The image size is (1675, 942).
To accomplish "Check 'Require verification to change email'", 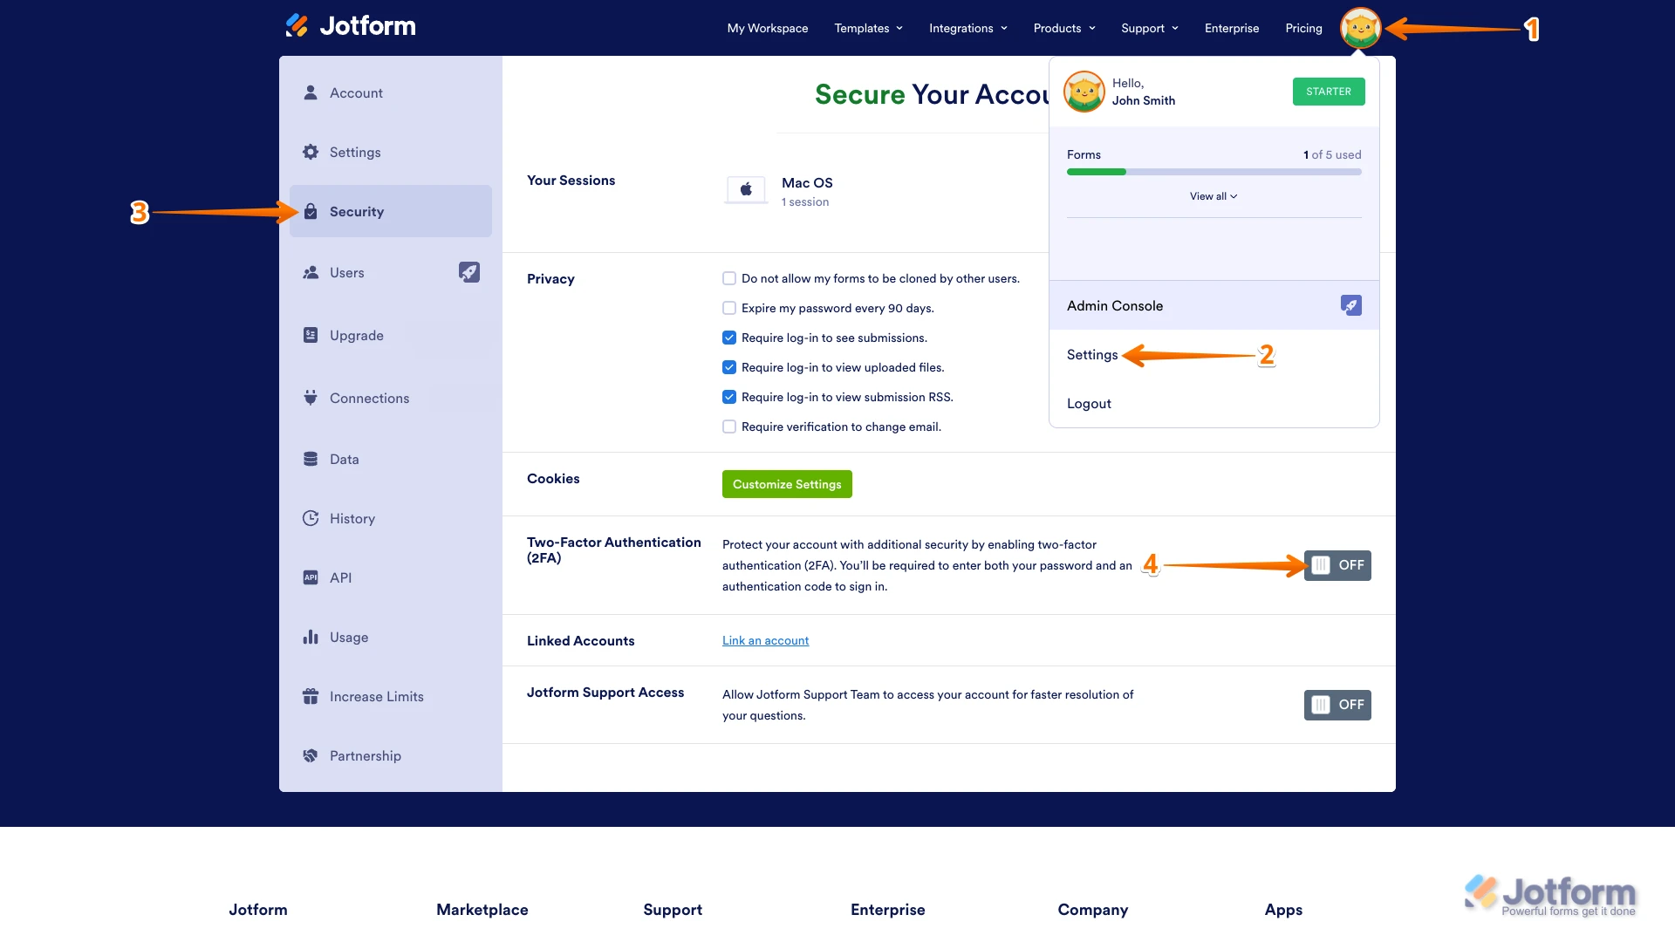I will tap(729, 427).
